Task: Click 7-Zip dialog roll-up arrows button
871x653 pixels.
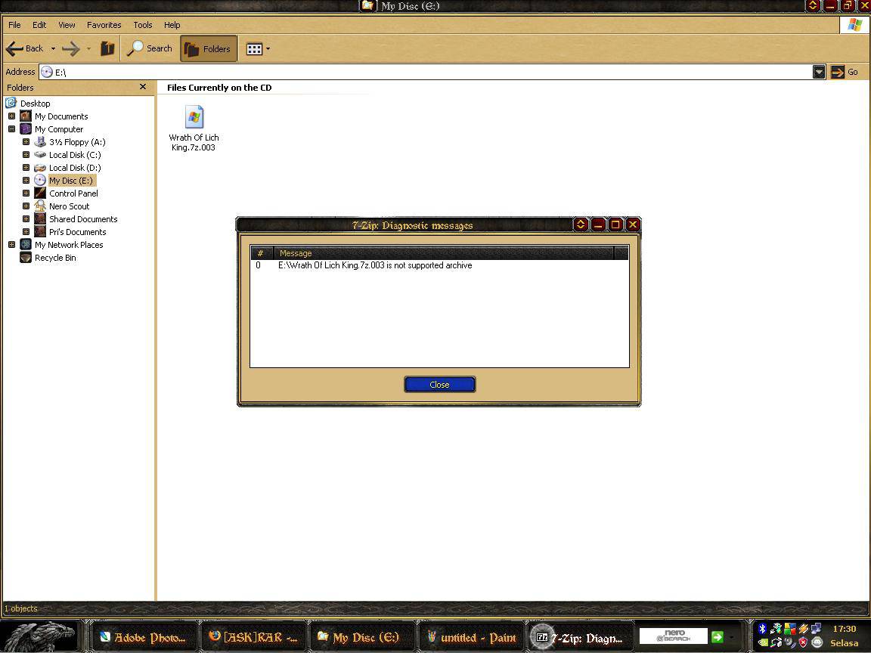Action: click(581, 224)
